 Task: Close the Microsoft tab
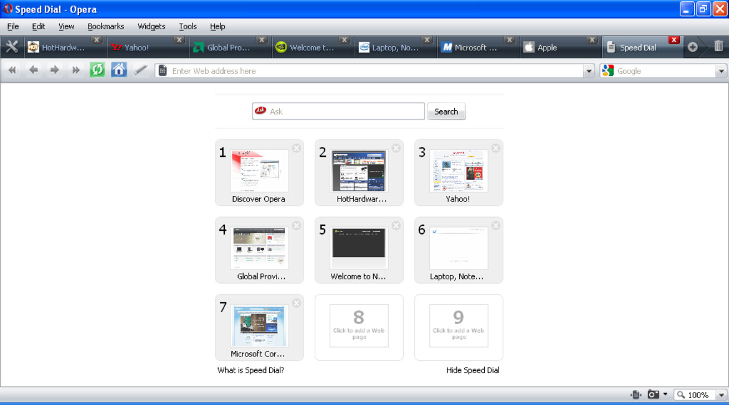pos(510,40)
